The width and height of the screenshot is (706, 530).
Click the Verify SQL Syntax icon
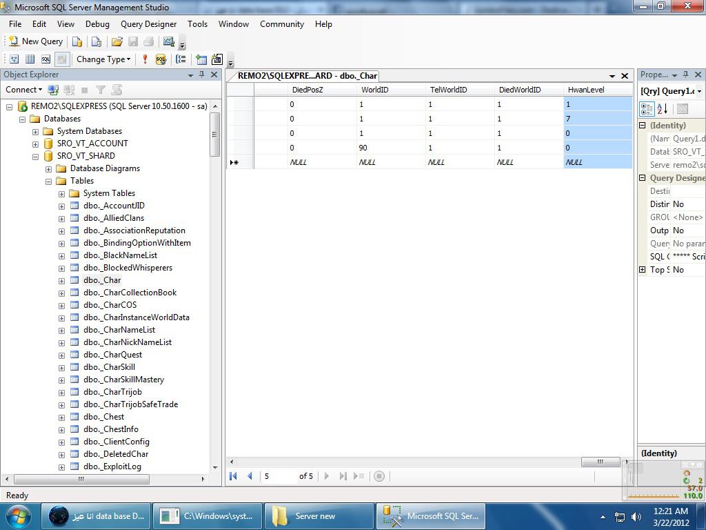coord(161,59)
